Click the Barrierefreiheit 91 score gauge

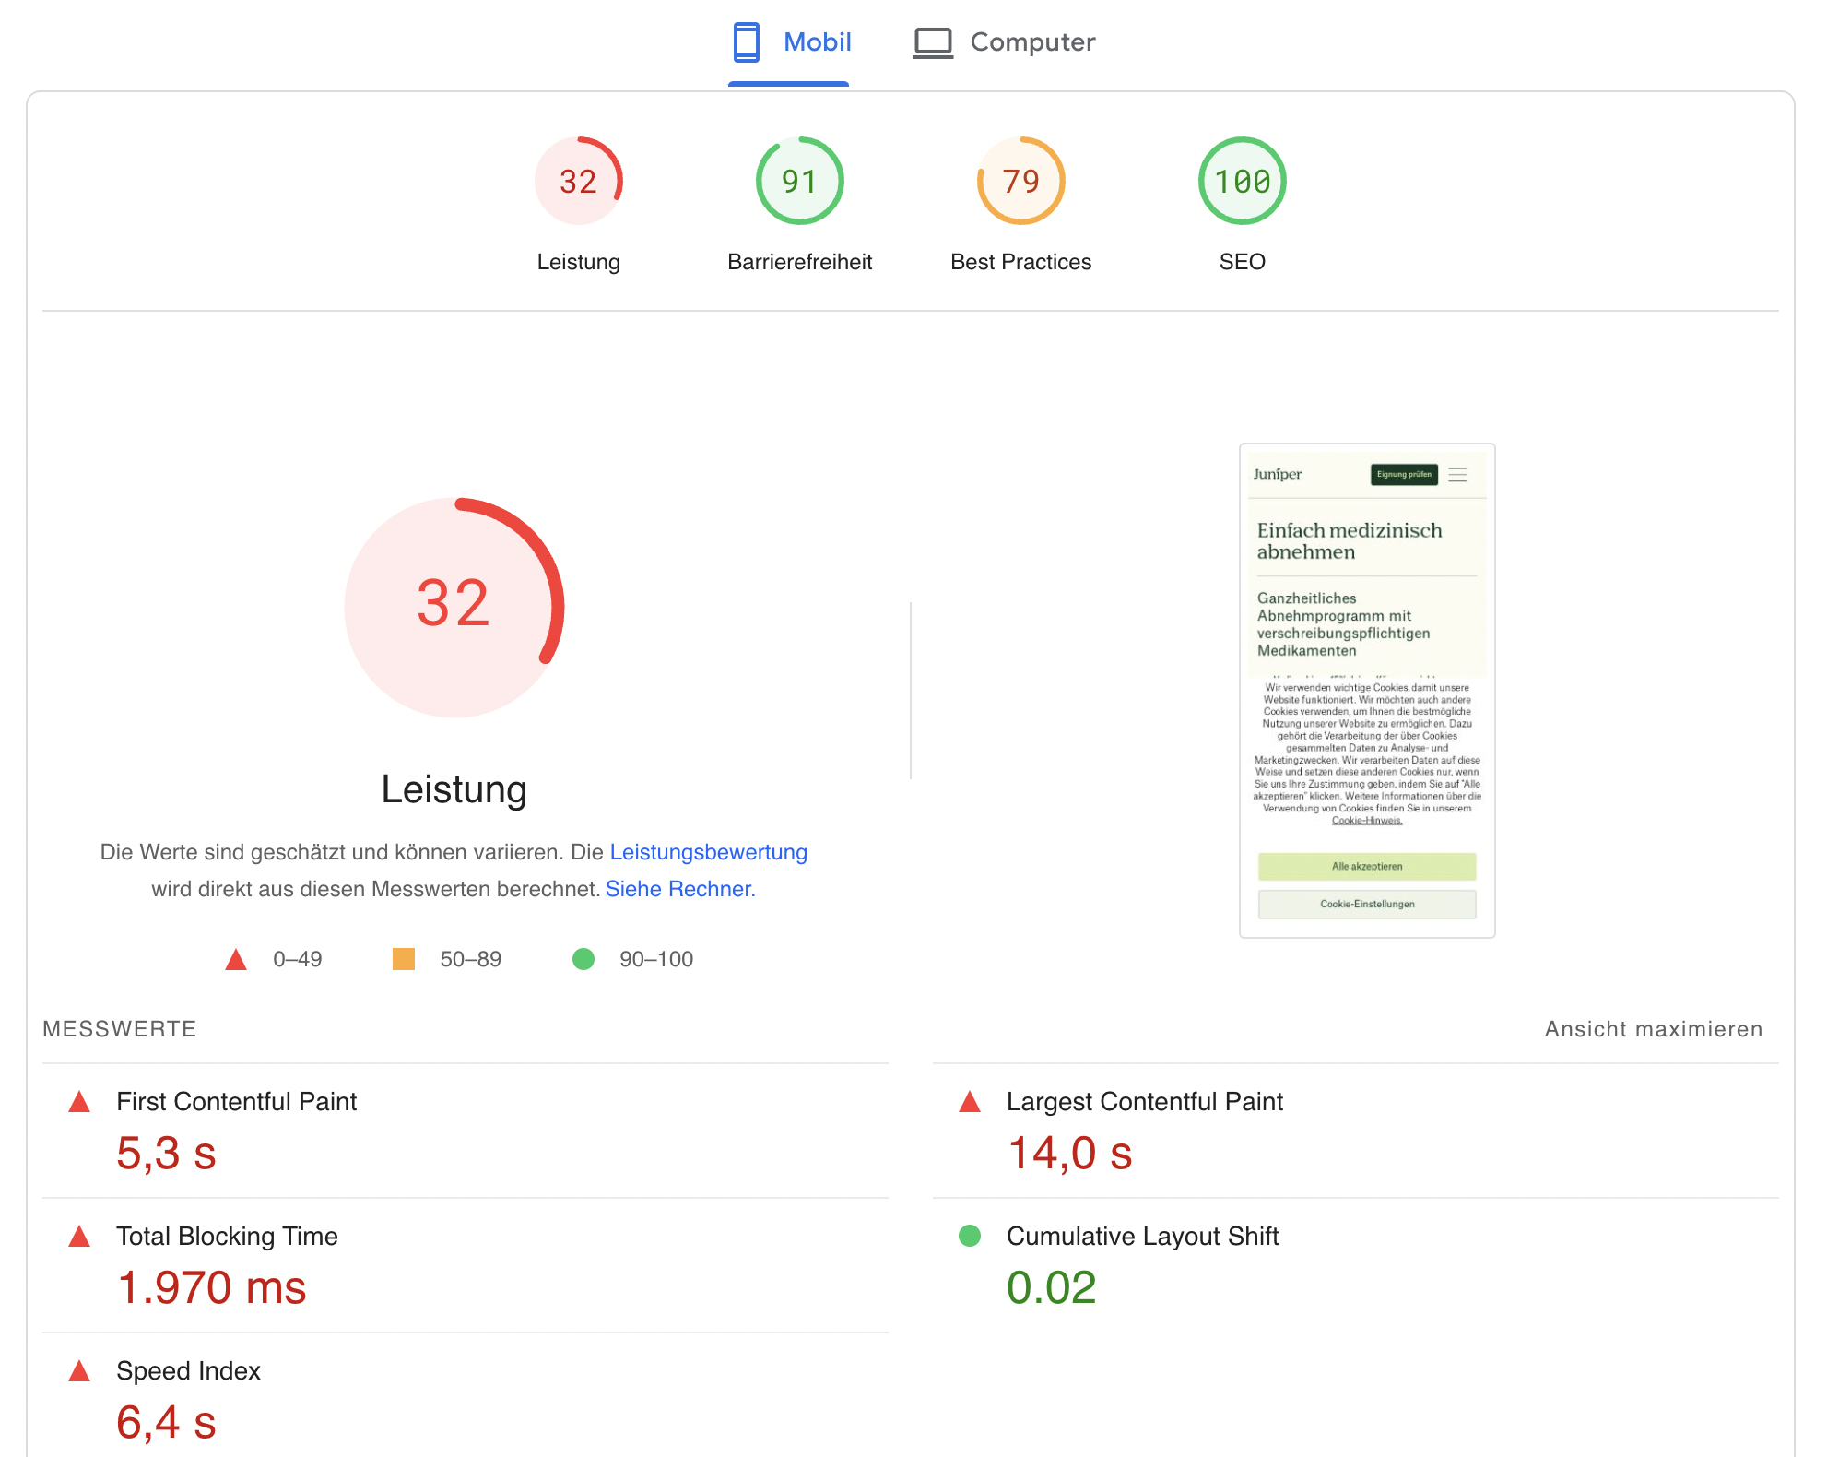coord(799,181)
